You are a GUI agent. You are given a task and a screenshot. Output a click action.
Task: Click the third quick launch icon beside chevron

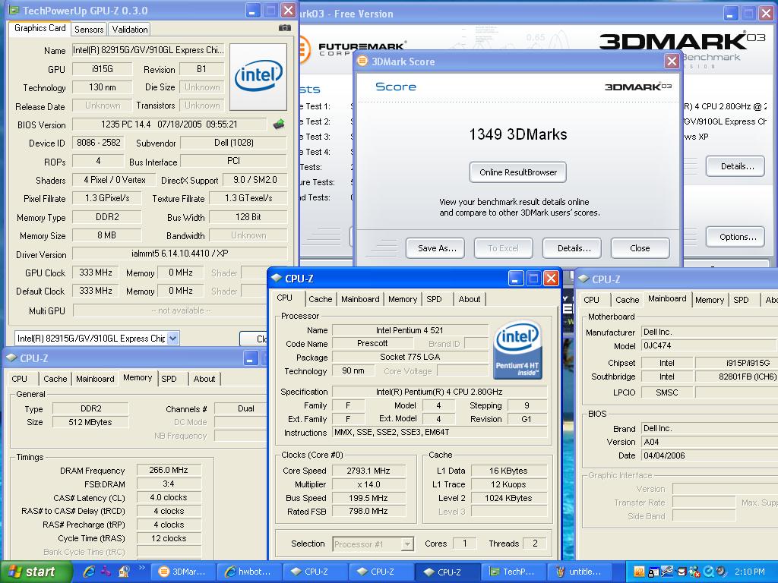coord(124,572)
